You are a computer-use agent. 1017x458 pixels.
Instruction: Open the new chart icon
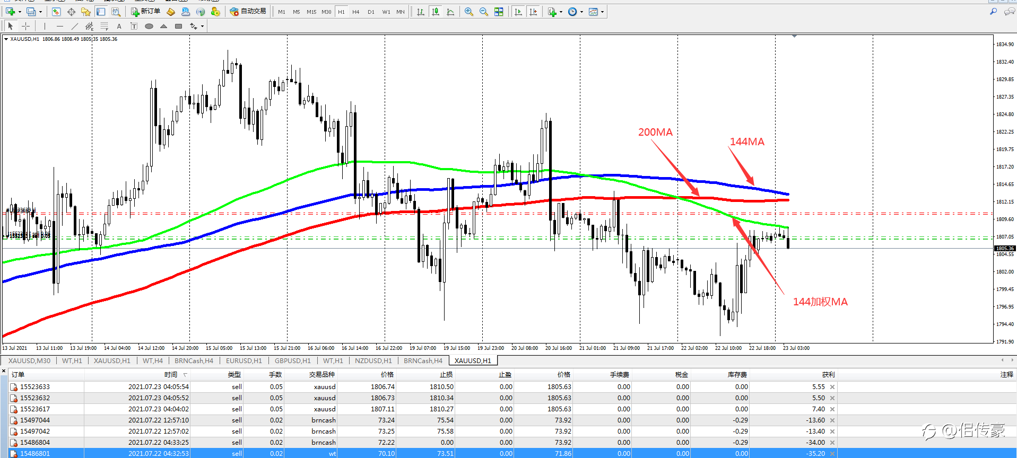[10, 12]
